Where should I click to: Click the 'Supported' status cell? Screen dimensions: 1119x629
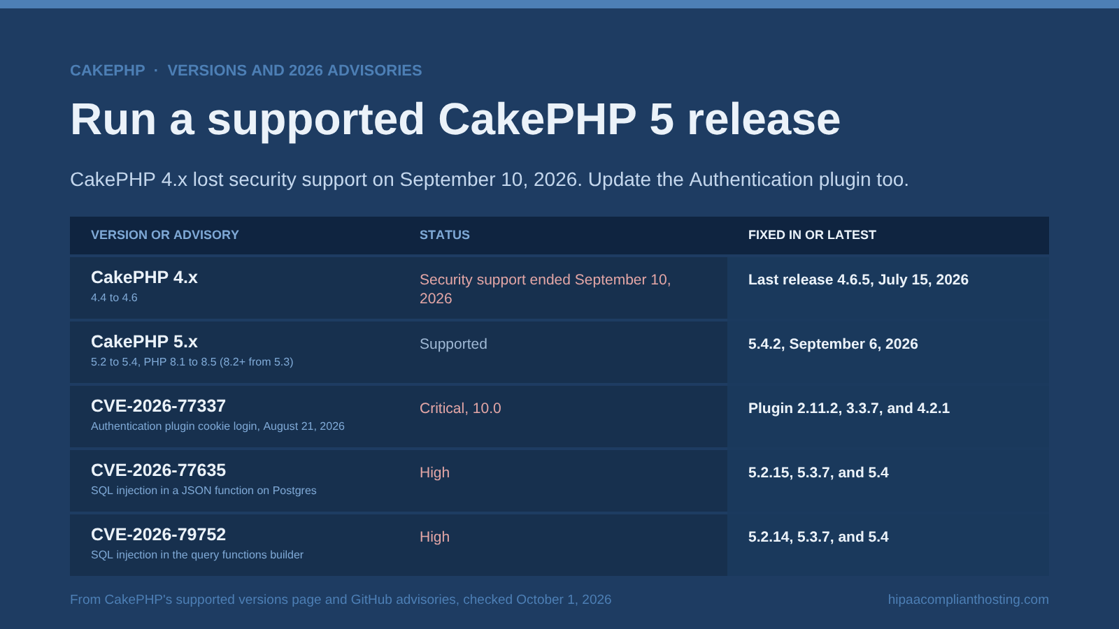tap(453, 344)
